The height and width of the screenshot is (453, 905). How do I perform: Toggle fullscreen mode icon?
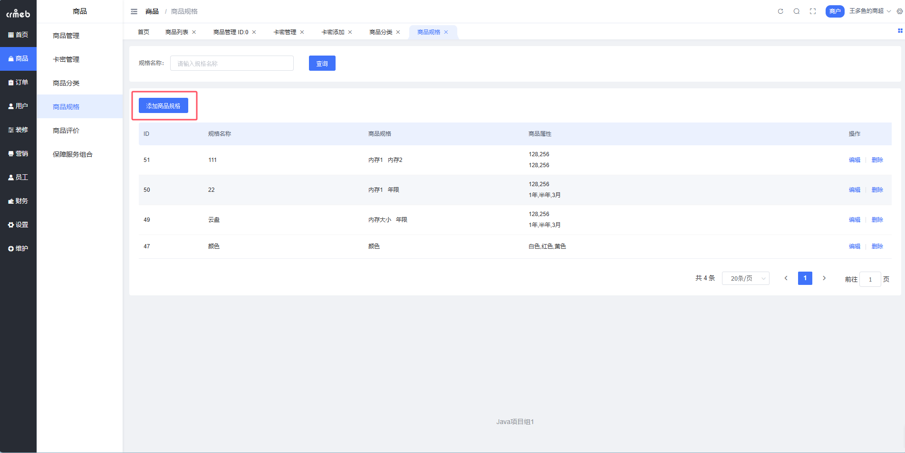pos(813,11)
